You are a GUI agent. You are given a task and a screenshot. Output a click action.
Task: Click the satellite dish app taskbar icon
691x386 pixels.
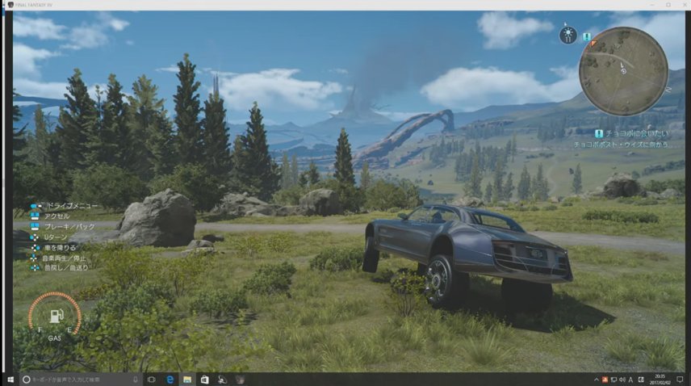(222, 380)
